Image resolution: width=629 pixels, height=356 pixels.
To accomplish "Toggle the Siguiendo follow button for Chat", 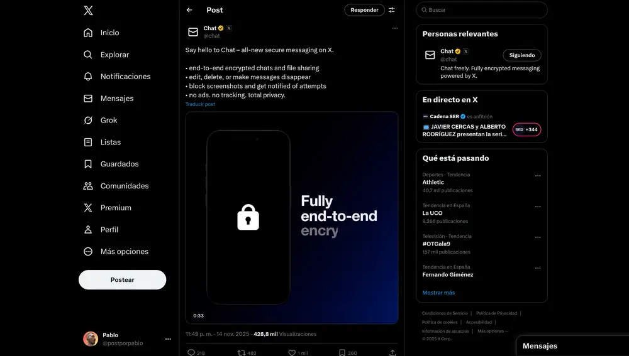I will click(522, 55).
